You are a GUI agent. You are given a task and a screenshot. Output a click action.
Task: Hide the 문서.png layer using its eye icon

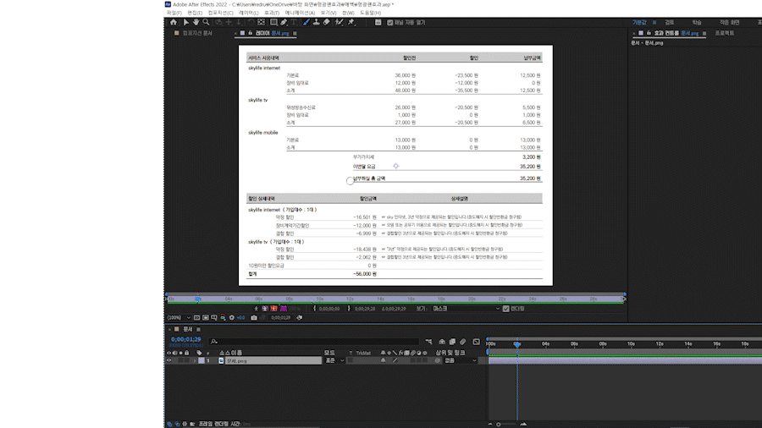click(168, 360)
